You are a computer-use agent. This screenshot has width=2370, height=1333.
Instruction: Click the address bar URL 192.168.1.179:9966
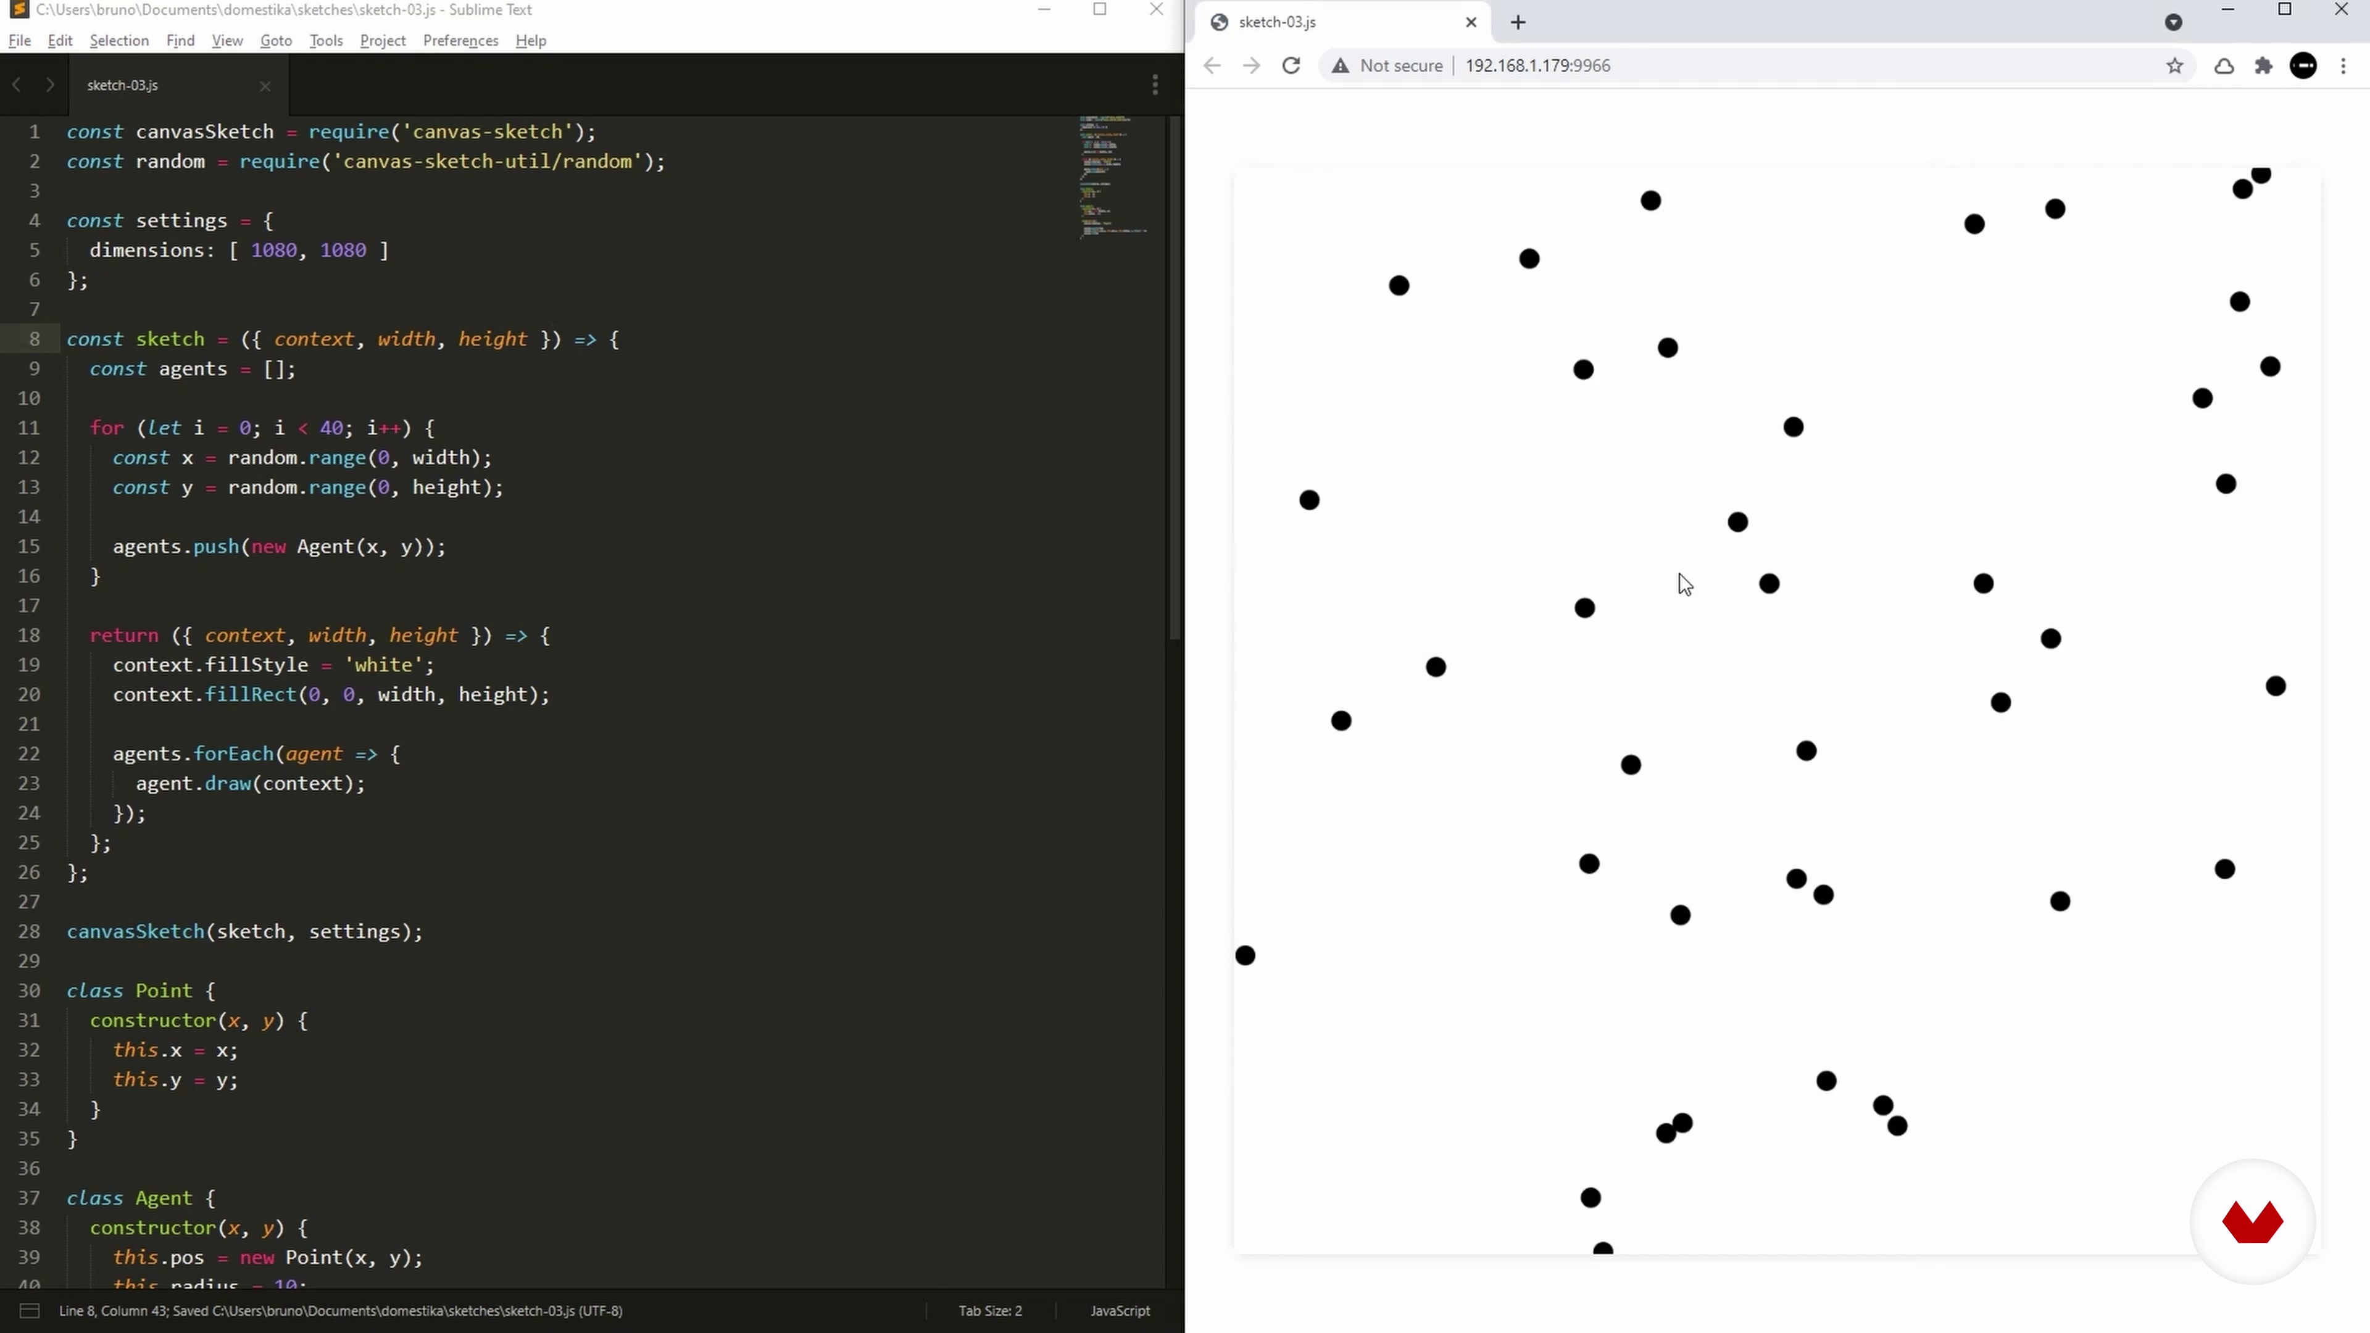click(1537, 65)
